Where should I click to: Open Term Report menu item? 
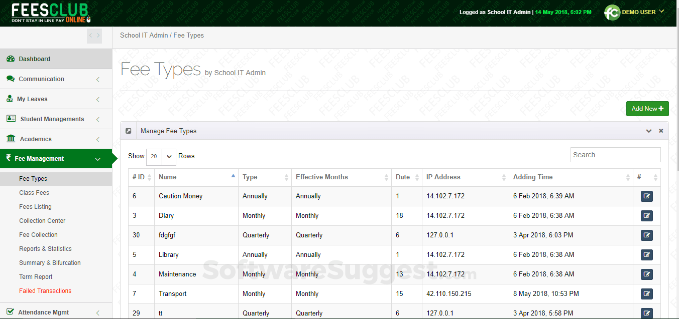point(36,277)
